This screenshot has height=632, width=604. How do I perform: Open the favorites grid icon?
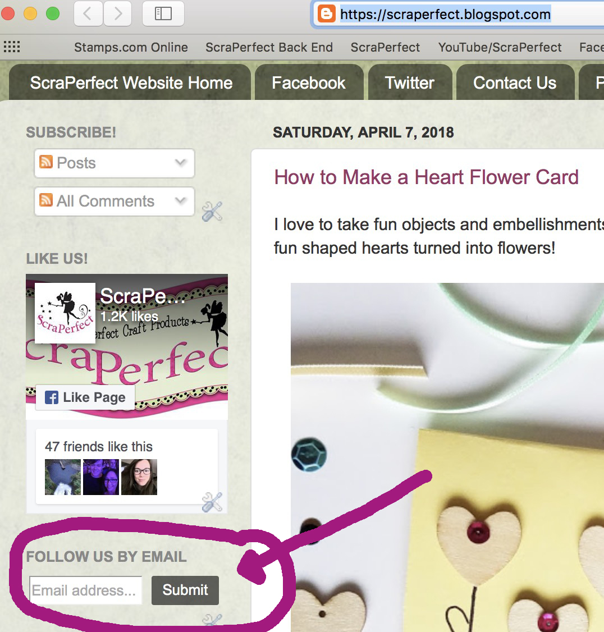point(12,47)
